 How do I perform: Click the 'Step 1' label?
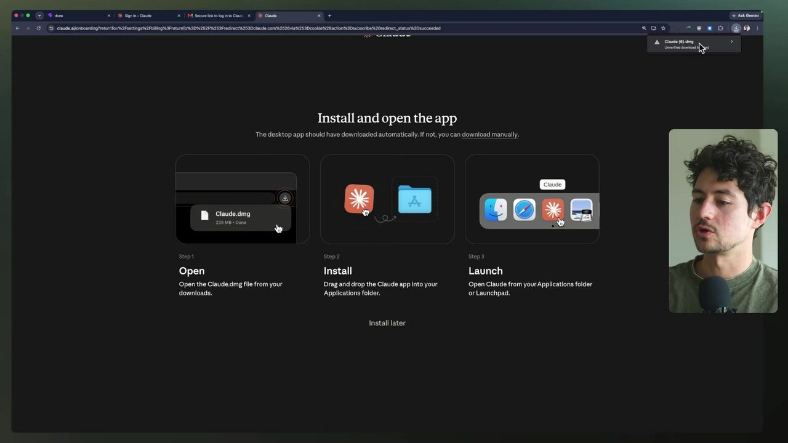[186, 257]
